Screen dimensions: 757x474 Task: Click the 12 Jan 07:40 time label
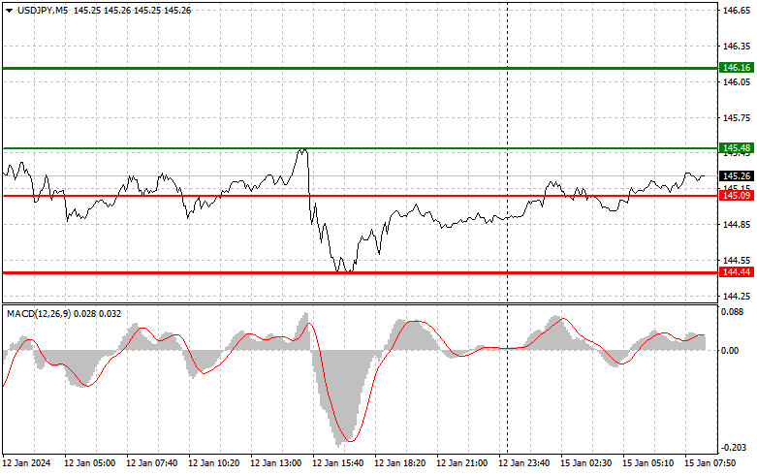(x=151, y=463)
